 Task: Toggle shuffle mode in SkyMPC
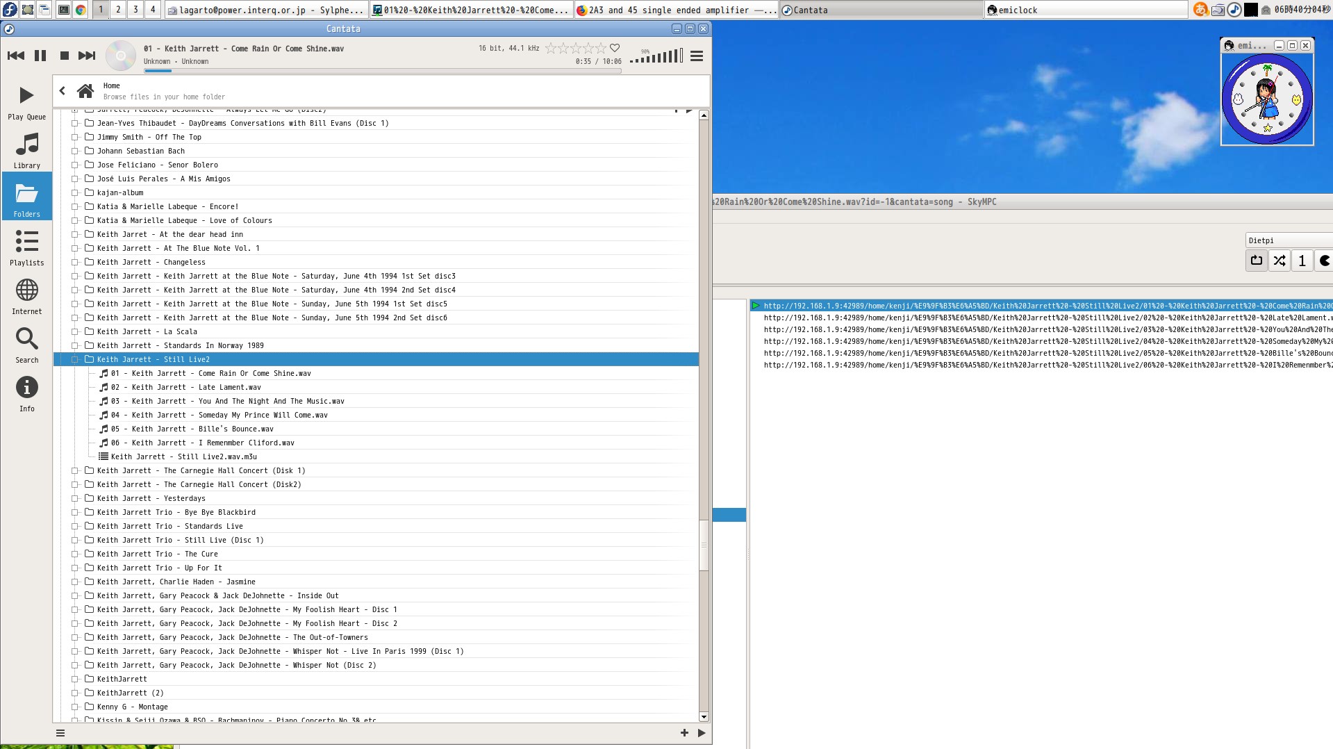point(1280,261)
